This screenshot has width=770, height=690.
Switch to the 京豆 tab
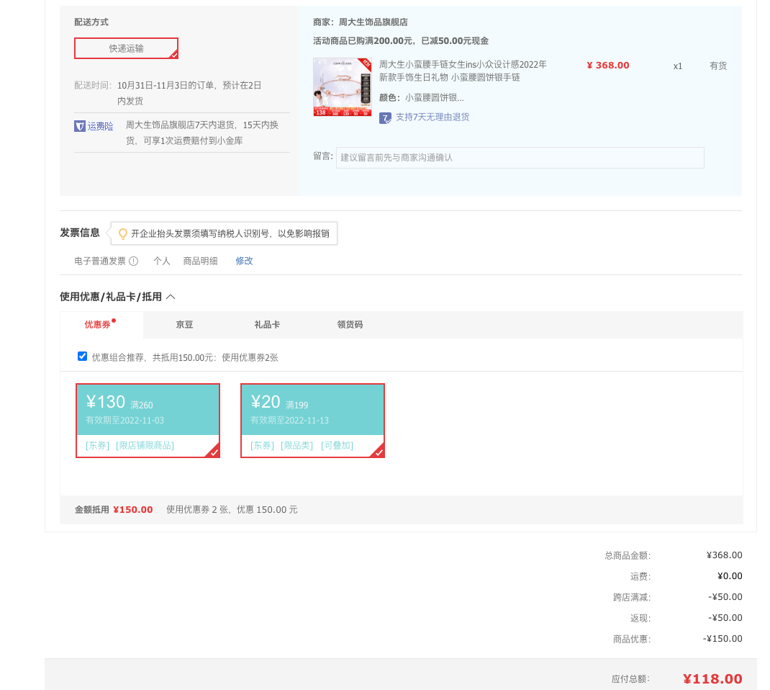[x=185, y=324]
